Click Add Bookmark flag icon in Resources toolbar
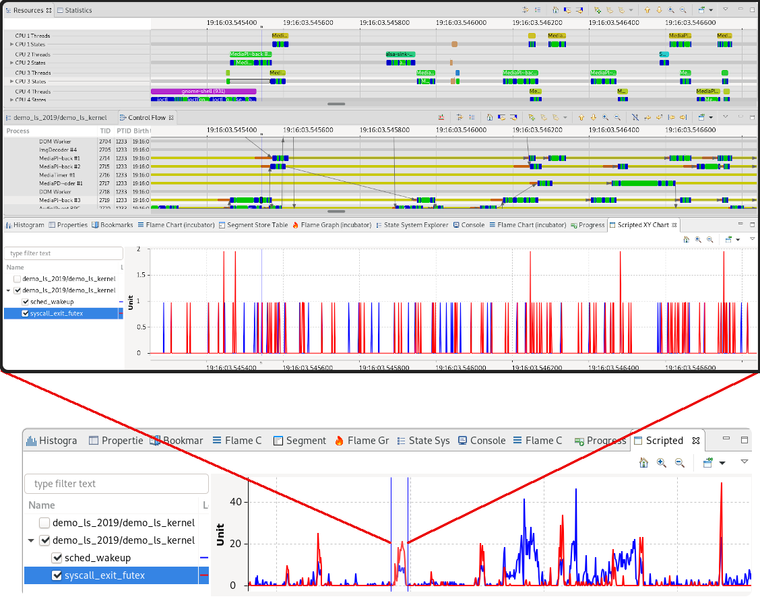 [597, 10]
